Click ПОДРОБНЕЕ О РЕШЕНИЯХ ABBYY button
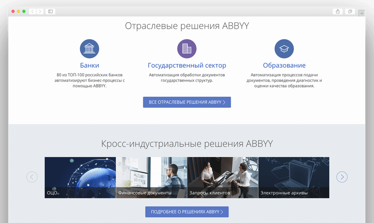This screenshot has width=374, height=223. click(187, 212)
